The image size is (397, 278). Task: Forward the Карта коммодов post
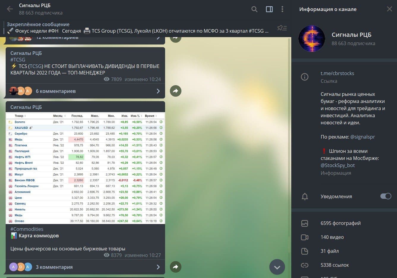point(175,267)
